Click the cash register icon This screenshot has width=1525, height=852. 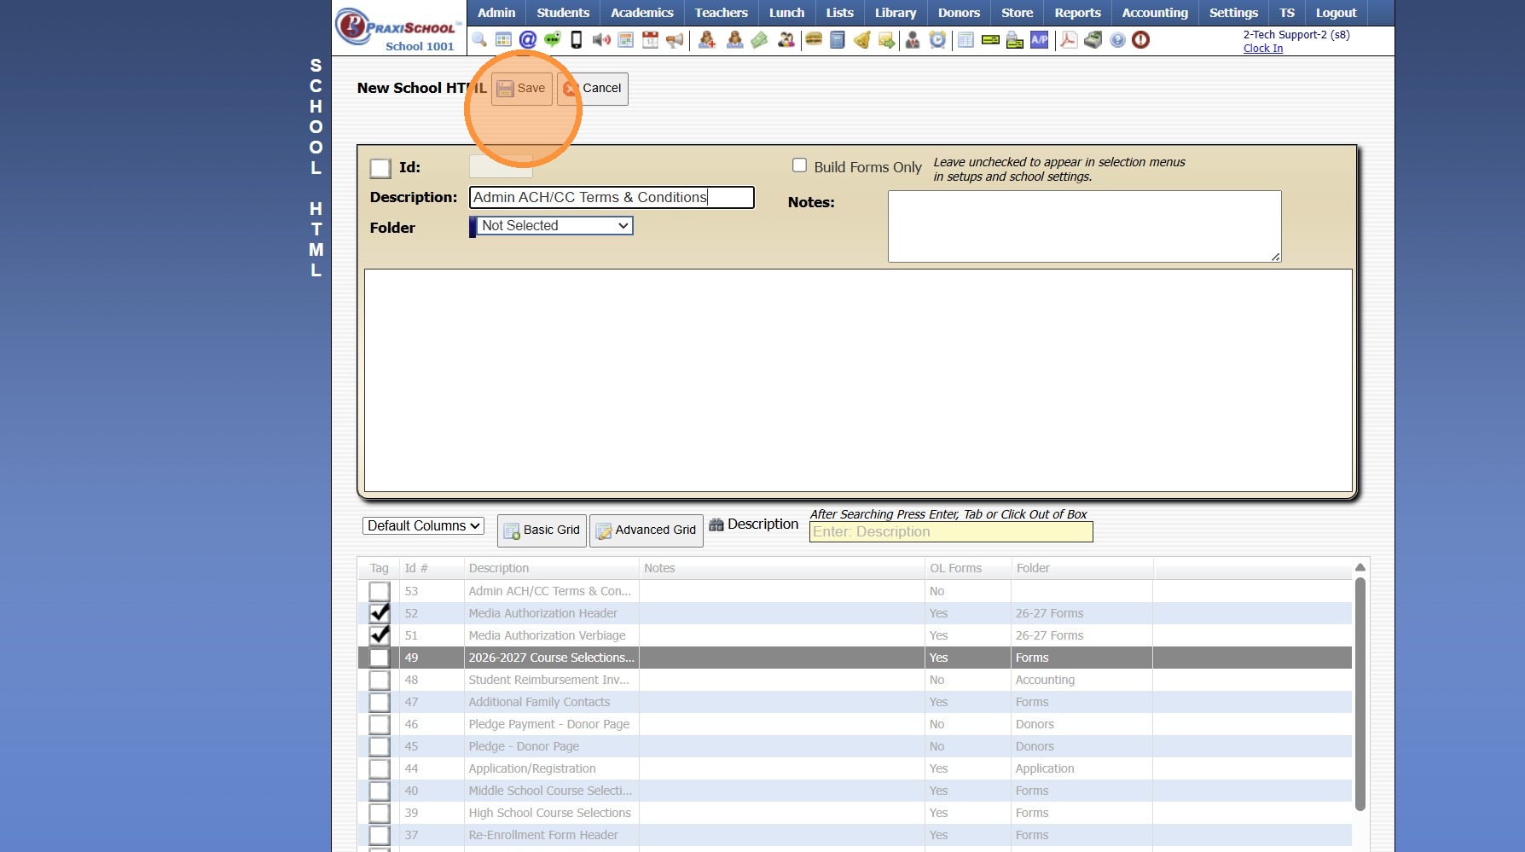click(1093, 40)
